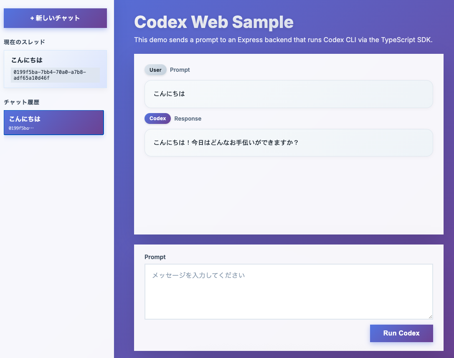Start a new chat with 新しいチャット button
The image size is (454, 358).
click(x=55, y=18)
